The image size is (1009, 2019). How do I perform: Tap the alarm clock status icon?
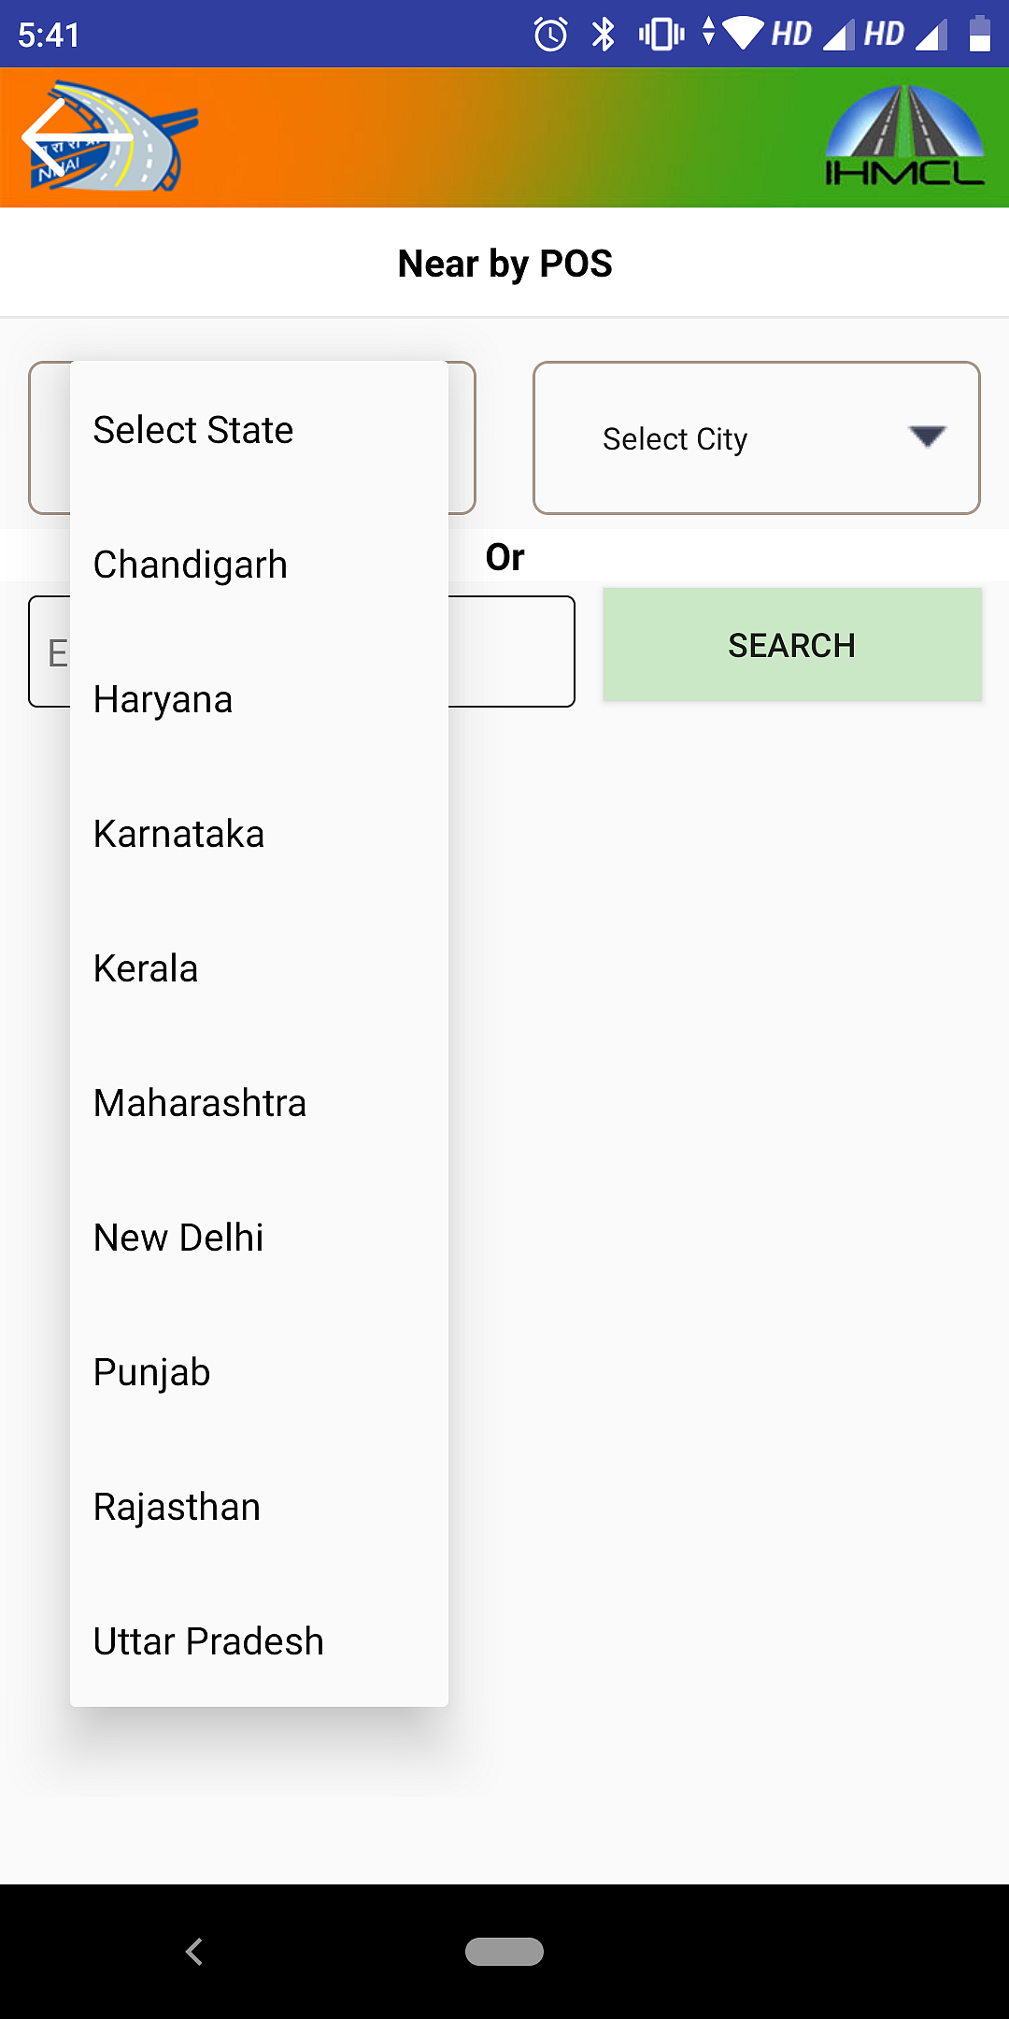pyautogui.click(x=550, y=35)
